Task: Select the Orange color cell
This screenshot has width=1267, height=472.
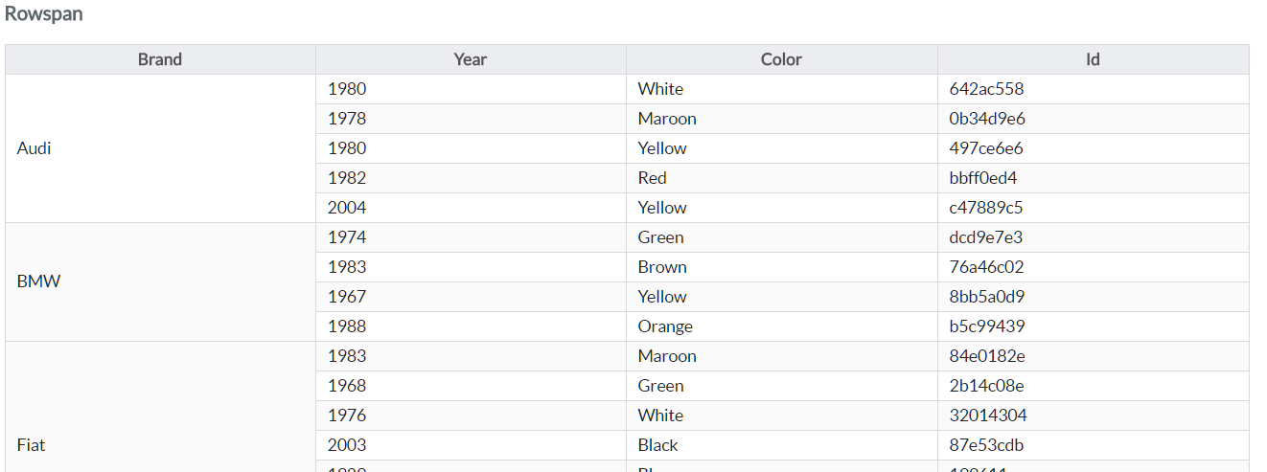Action: tap(782, 326)
